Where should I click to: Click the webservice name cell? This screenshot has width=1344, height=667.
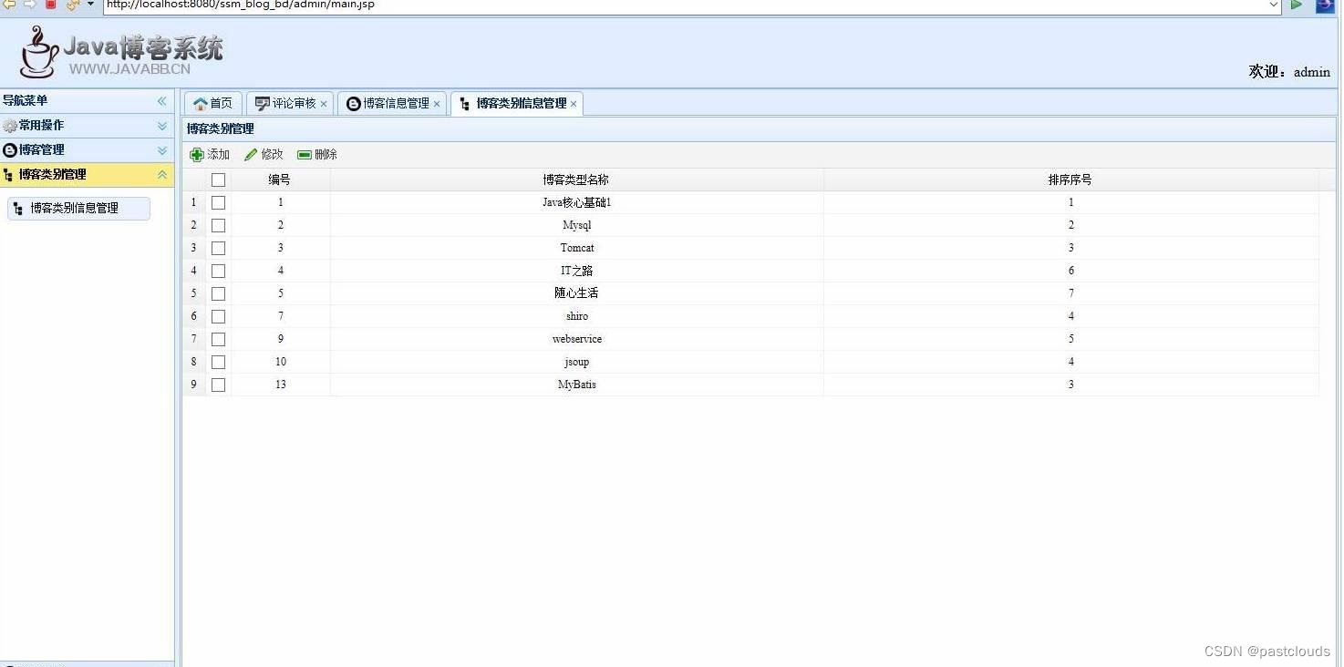(576, 340)
